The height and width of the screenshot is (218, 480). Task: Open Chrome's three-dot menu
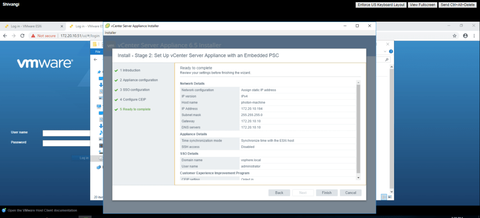[474, 36]
